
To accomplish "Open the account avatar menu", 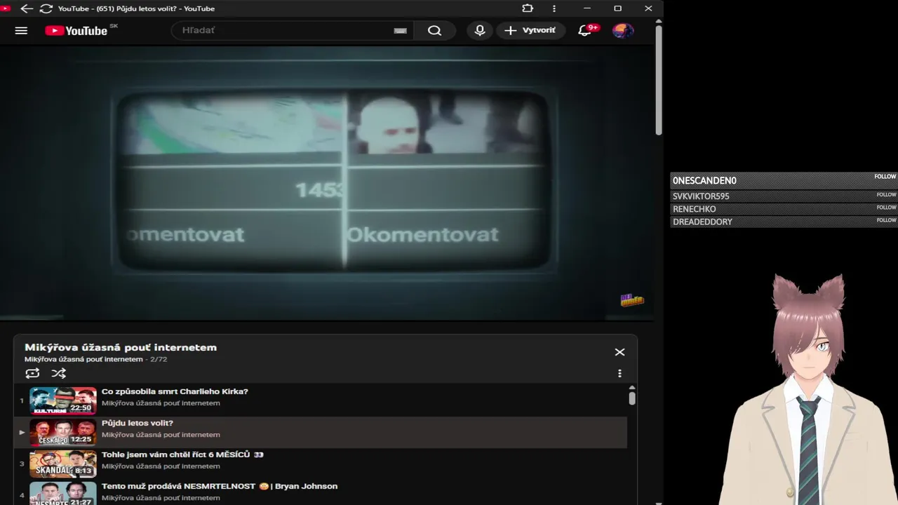I will click(x=622, y=30).
